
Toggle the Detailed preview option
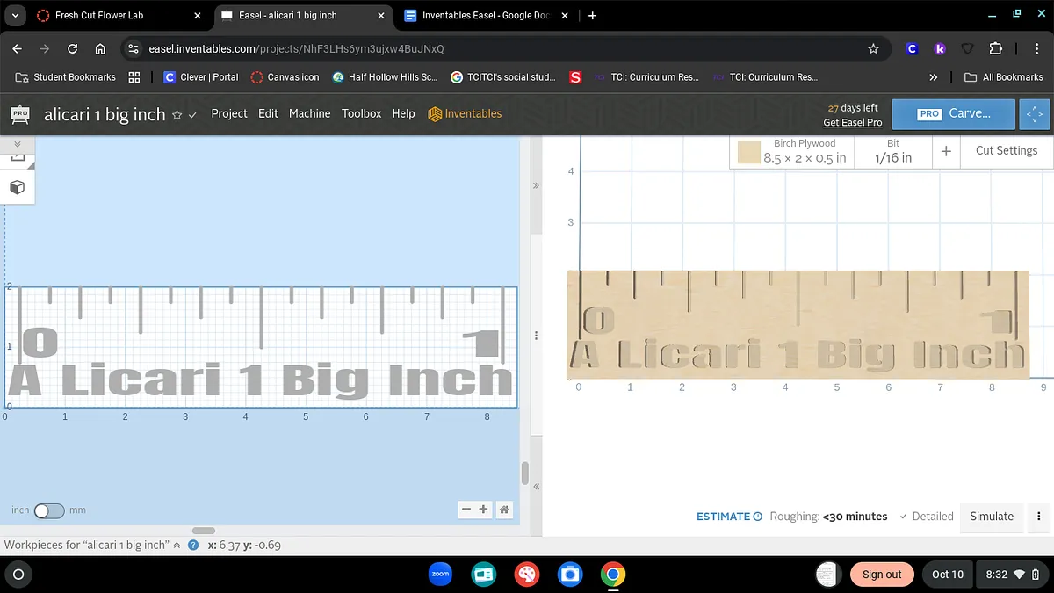[x=926, y=517]
